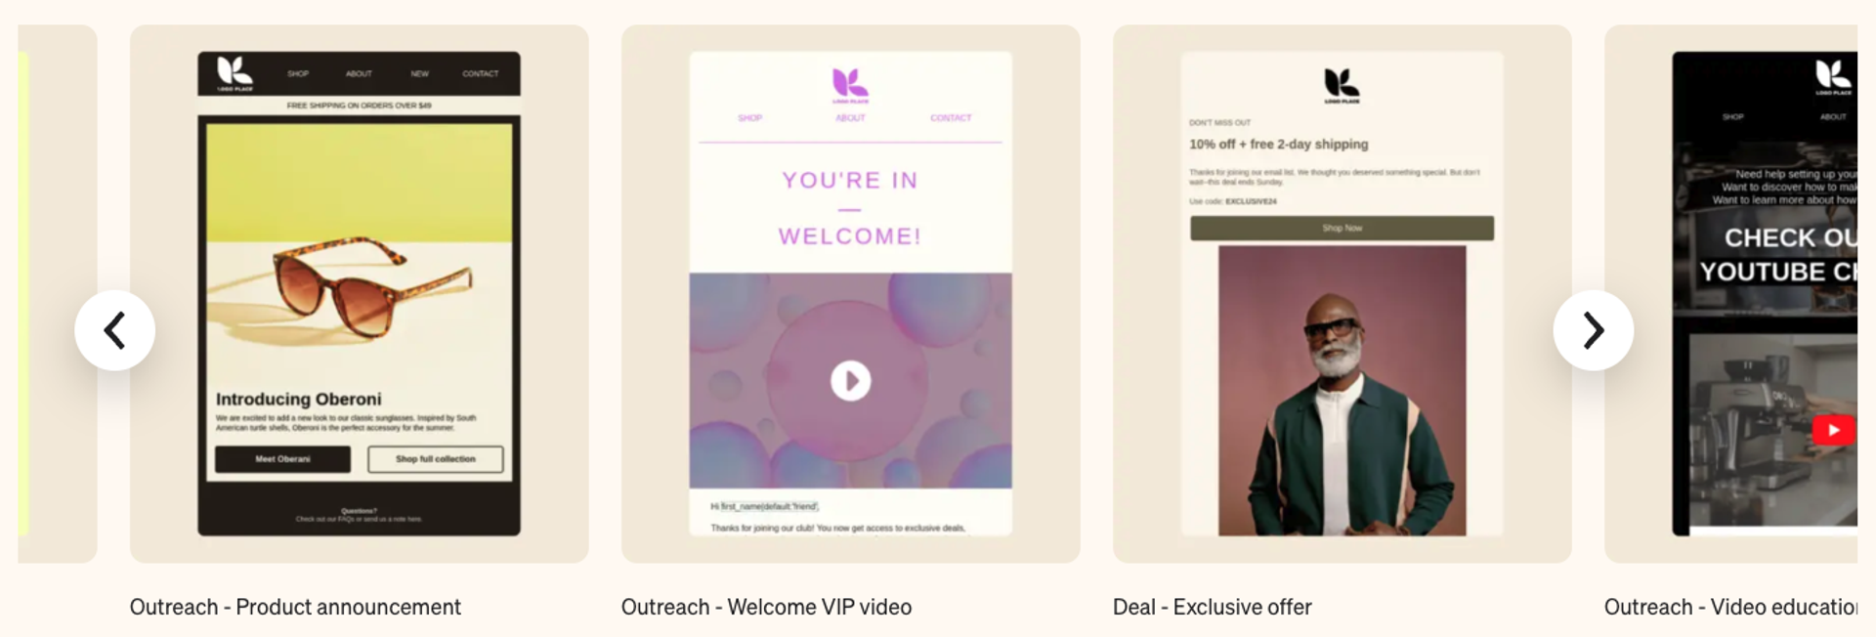Click the Shop full collection button
Screen dimensions: 1876x637
pyautogui.click(x=436, y=459)
